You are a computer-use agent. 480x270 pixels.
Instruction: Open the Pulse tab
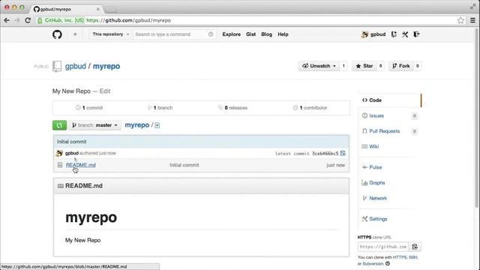pos(375,167)
